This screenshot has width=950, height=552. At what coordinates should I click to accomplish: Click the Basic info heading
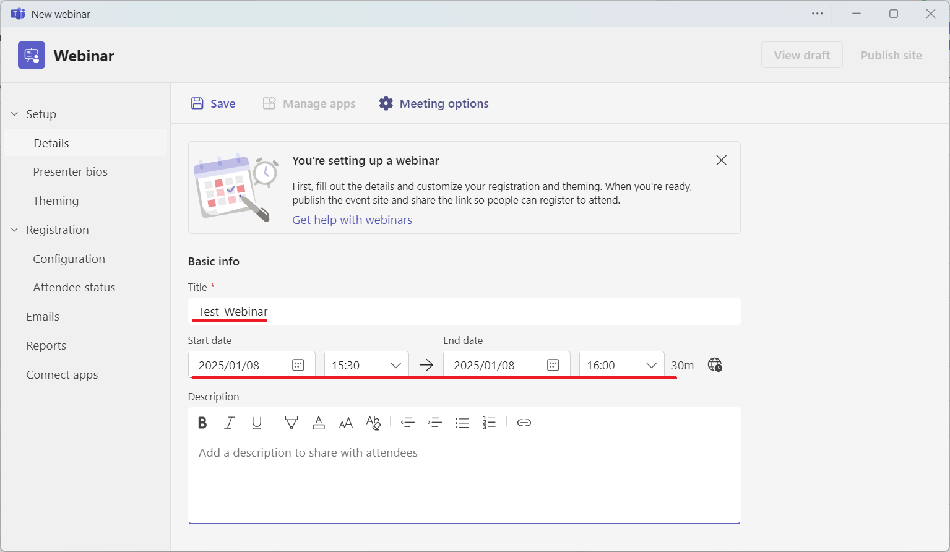coord(214,261)
